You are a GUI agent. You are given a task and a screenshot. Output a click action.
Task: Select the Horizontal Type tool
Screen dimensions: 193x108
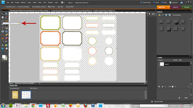tap(3, 28)
